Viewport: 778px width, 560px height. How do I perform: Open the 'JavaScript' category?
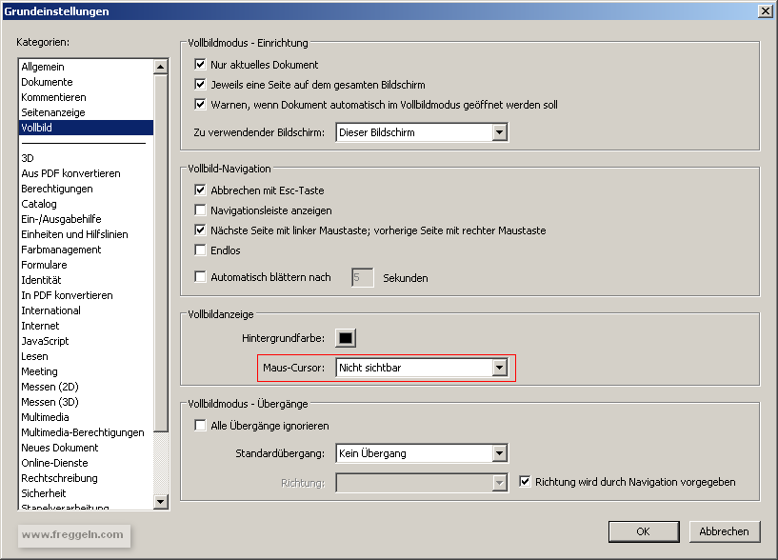45,341
